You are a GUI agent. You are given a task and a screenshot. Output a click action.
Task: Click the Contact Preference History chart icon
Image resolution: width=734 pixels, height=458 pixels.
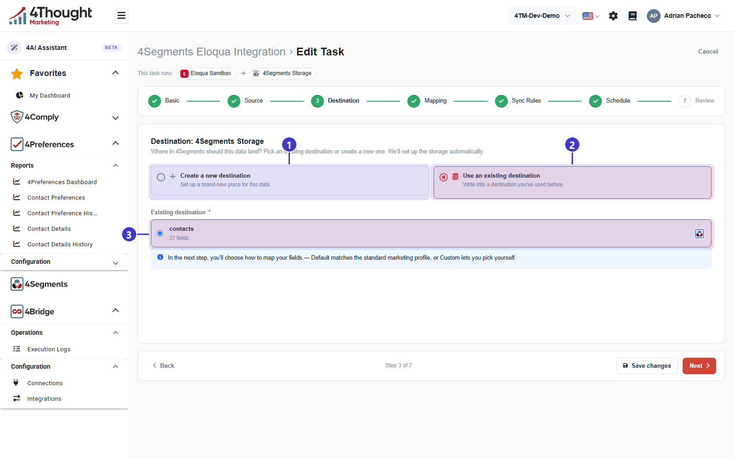pos(17,213)
